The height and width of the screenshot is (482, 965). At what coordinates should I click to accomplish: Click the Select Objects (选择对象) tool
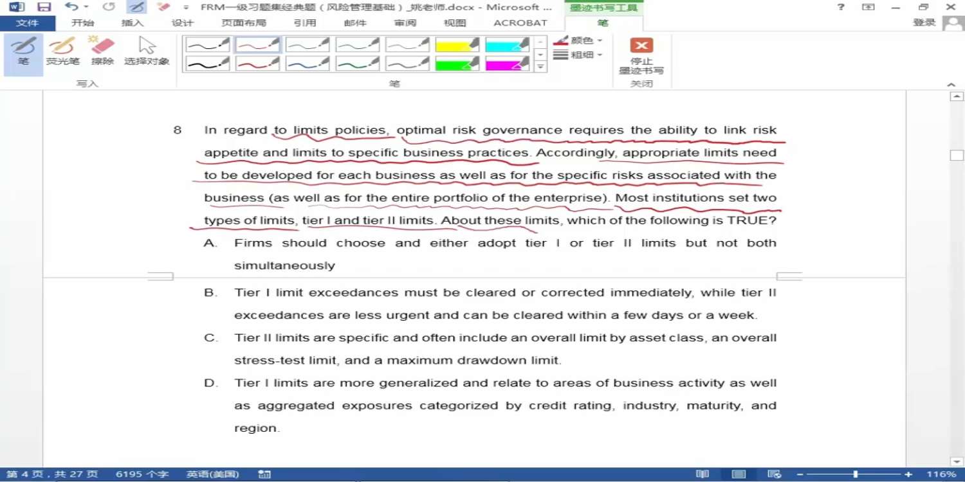coord(147,52)
